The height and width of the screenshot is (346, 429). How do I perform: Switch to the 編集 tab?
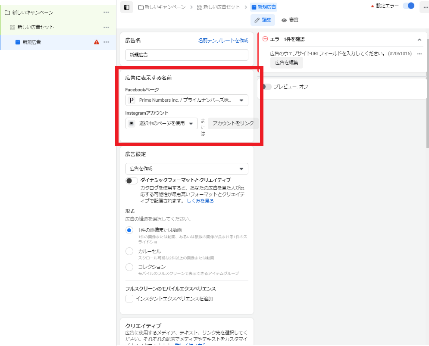pyautogui.click(x=263, y=20)
